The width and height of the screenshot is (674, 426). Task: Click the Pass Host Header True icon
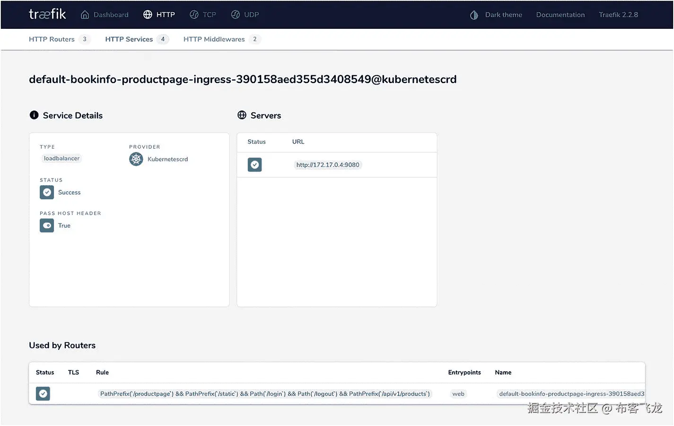pyautogui.click(x=47, y=225)
